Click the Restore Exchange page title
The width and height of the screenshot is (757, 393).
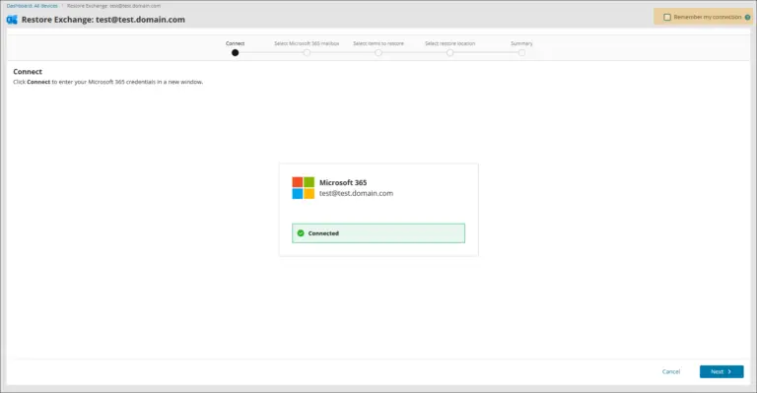(103, 20)
